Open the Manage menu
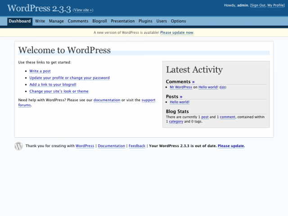 pyautogui.click(x=56, y=21)
